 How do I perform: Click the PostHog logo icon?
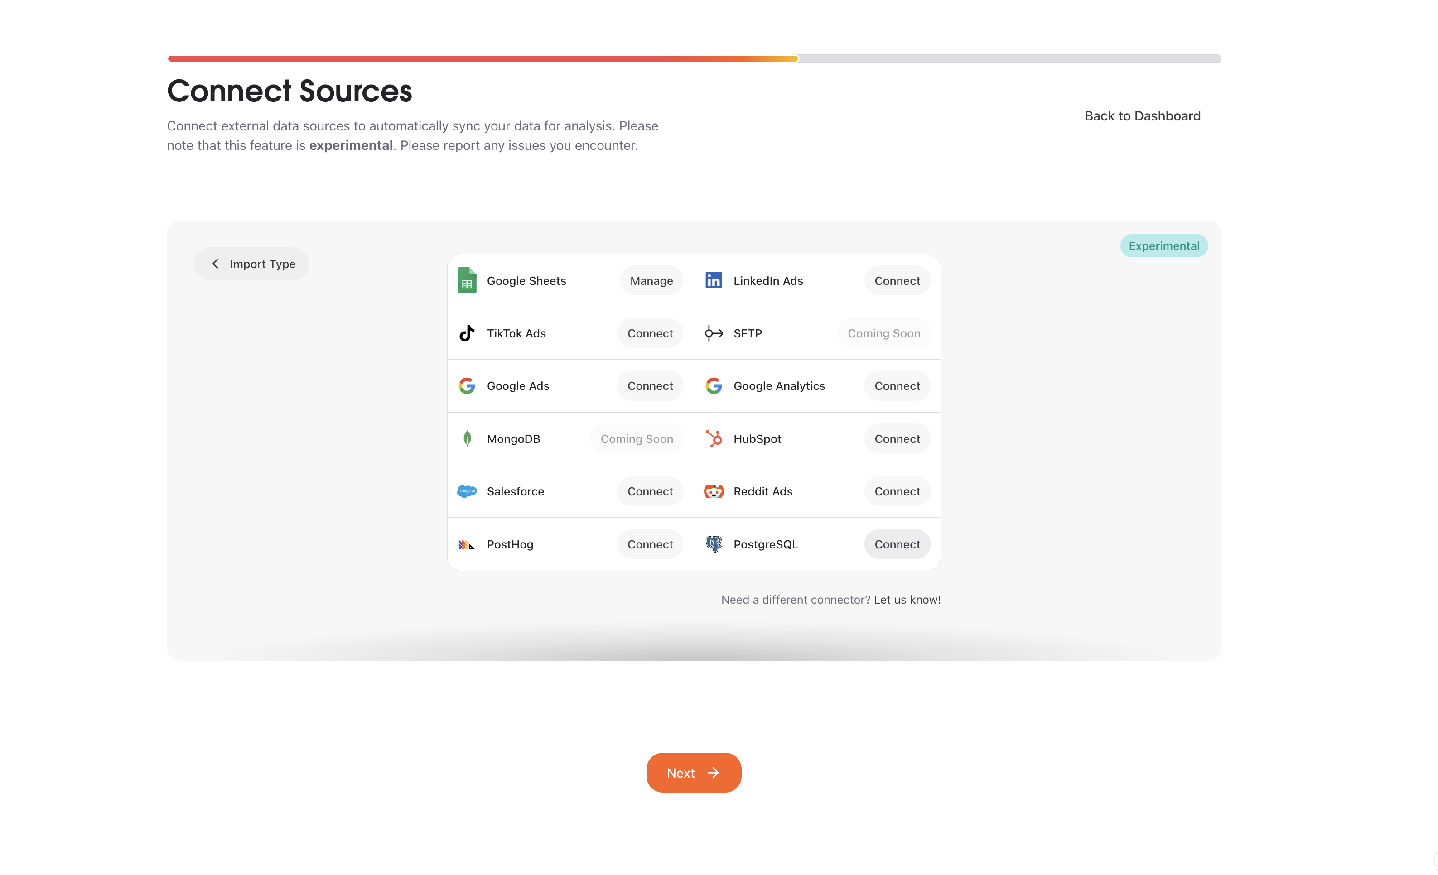click(x=466, y=544)
